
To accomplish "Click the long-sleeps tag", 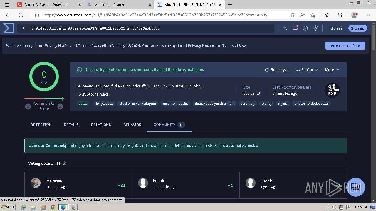I will click(x=104, y=103).
